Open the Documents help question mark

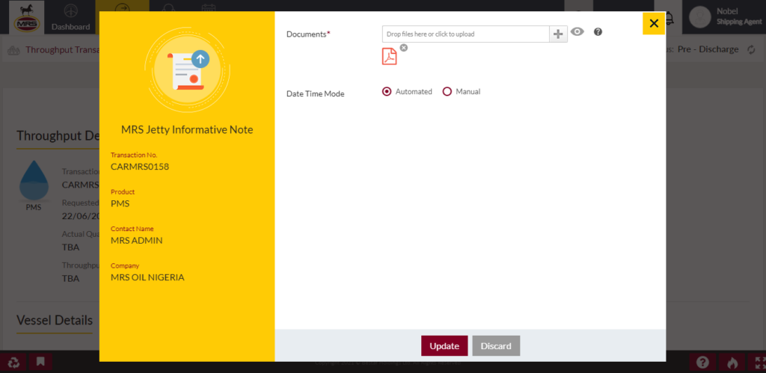click(598, 31)
